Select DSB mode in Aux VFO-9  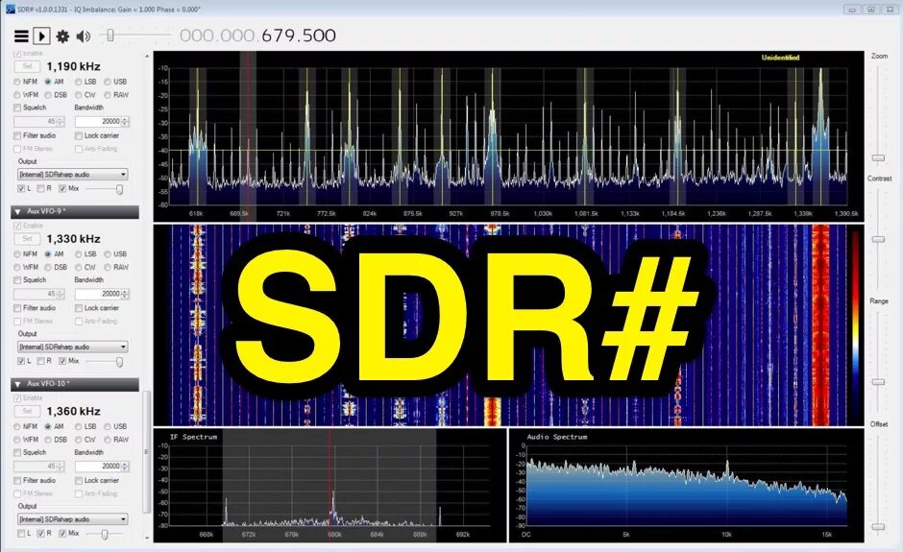(48, 268)
